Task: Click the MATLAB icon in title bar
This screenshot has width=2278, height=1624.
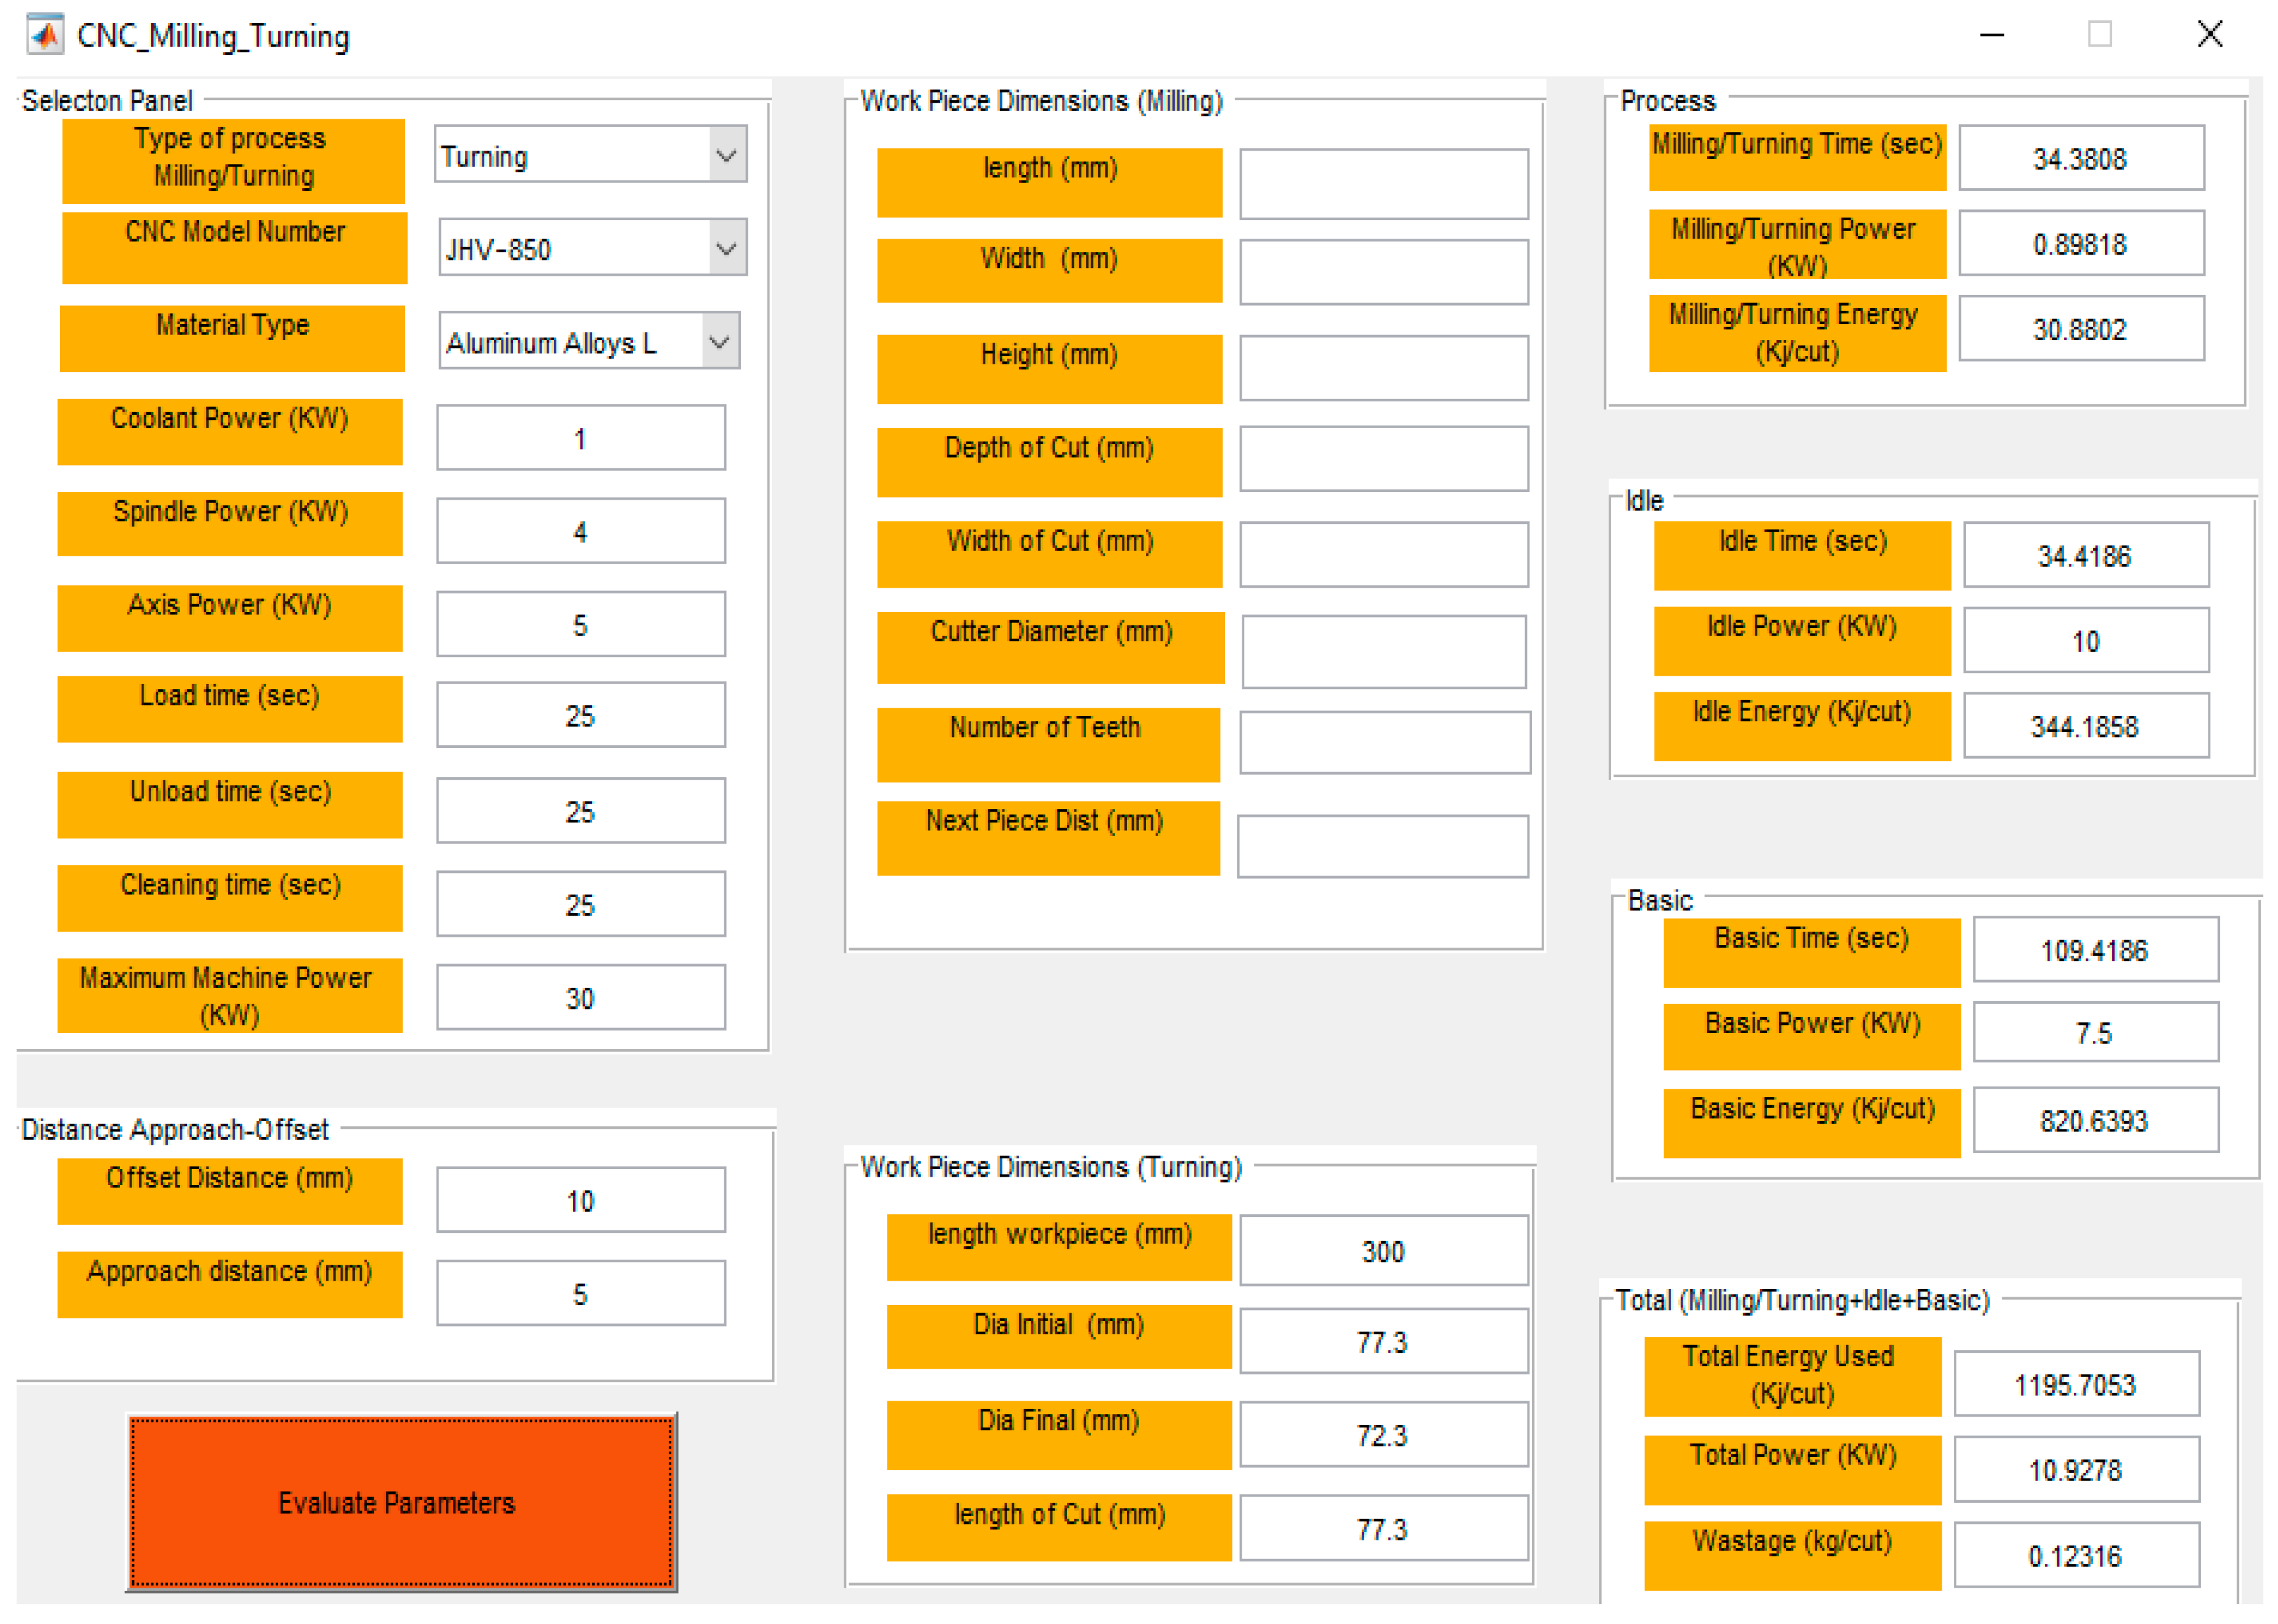Action: [x=45, y=36]
